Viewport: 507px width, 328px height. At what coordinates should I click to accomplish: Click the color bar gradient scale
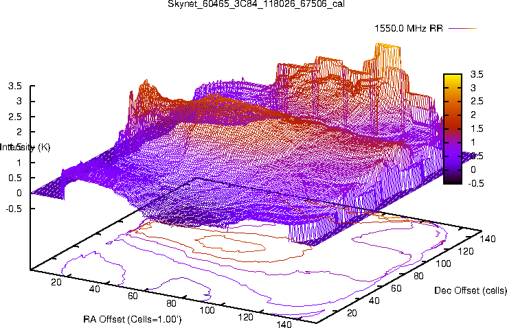[x=453, y=129]
